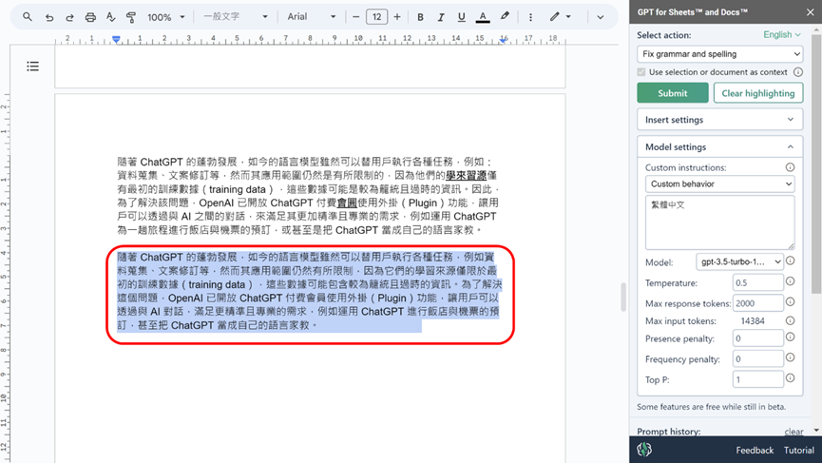822x463 pixels.
Task: Click info icon beside context checkbox
Action: (x=797, y=72)
